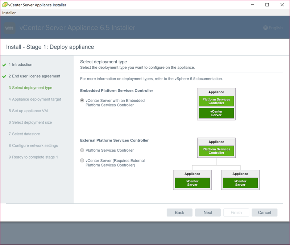Go to step 2 End user license agreement
Screen dimensions: 290x245
tap(34, 76)
